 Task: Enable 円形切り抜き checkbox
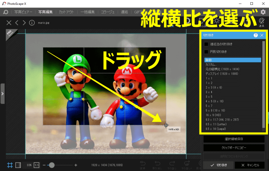(x=206, y=52)
